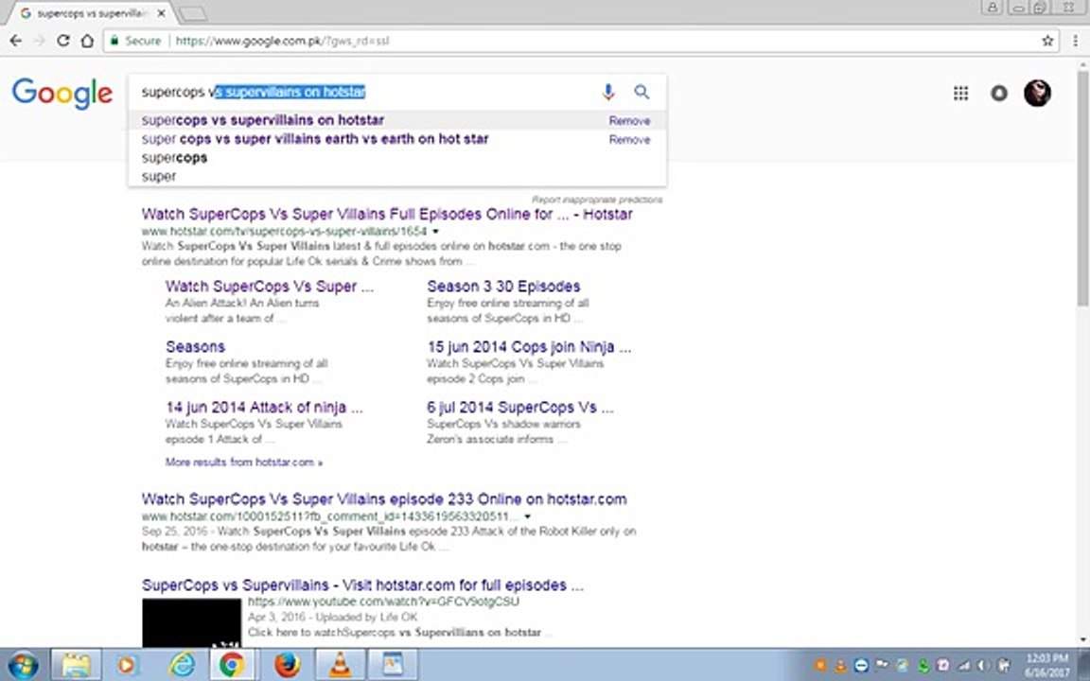Open VLC media player from taskbar
The width and height of the screenshot is (1090, 681).
[340, 665]
